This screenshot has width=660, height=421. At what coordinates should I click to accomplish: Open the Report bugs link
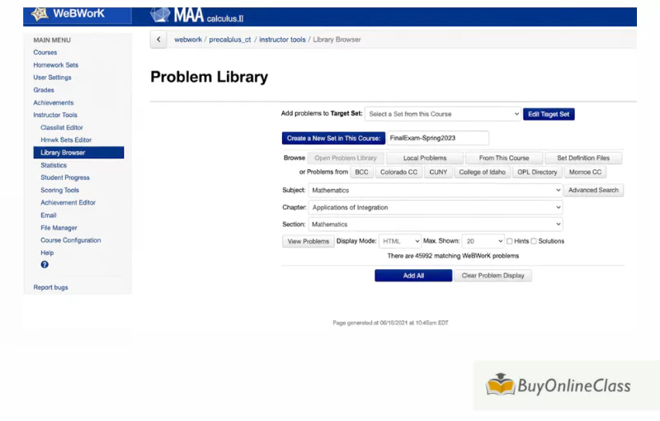pyautogui.click(x=50, y=287)
